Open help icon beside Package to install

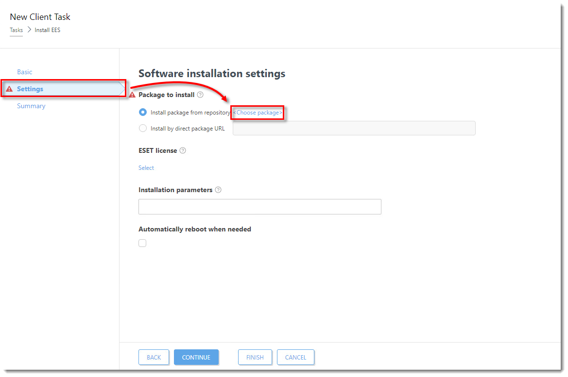[x=200, y=95]
